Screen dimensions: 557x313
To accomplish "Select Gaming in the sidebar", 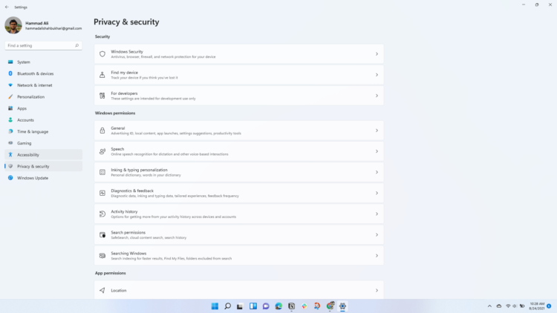I will 43,143.
